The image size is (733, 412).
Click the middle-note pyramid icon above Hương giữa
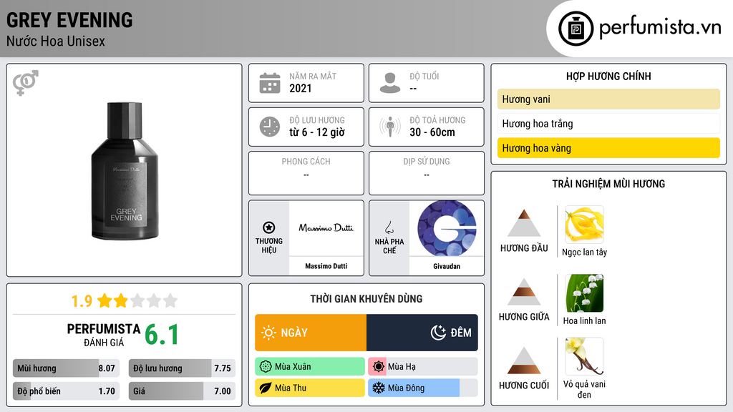point(524,292)
